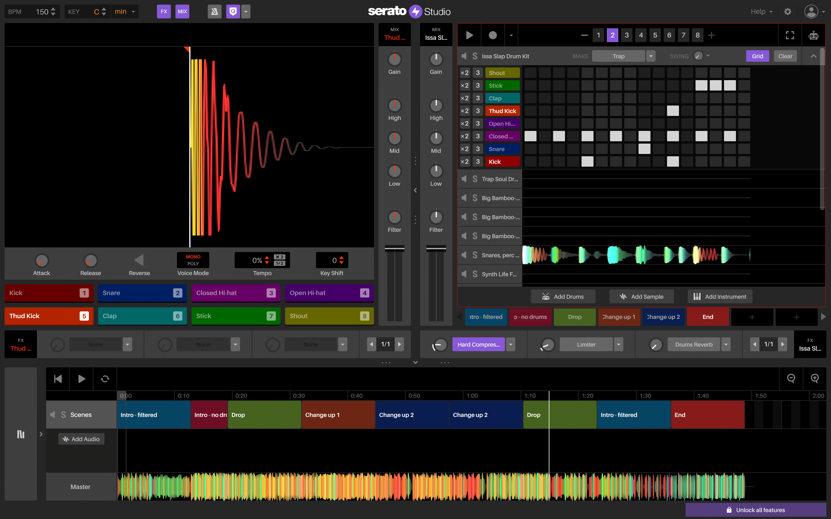Expand the Hard Compressor preset dropdown
The height and width of the screenshot is (519, 831).
[511, 344]
